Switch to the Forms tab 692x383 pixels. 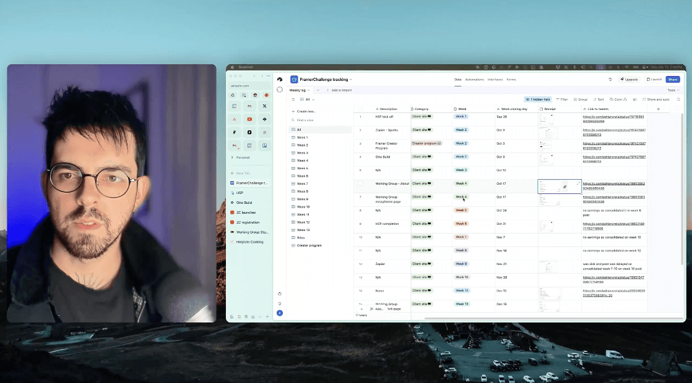[x=511, y=80]
